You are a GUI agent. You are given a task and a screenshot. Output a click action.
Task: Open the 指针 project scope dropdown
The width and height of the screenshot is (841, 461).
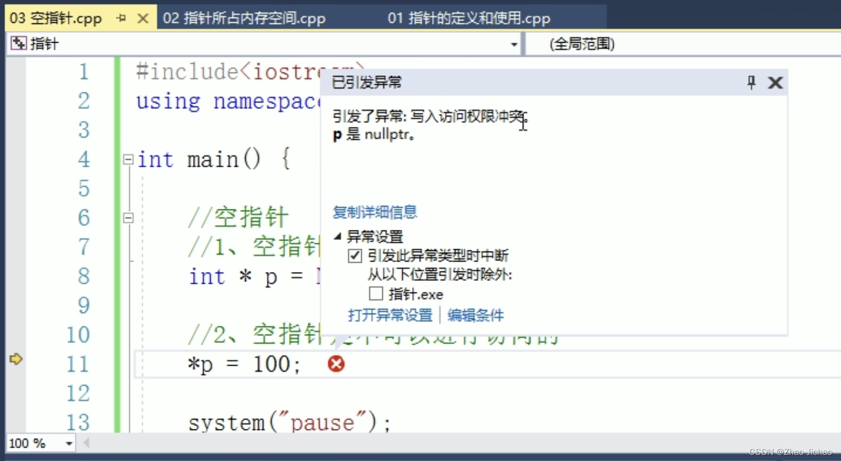click(514, 44)
